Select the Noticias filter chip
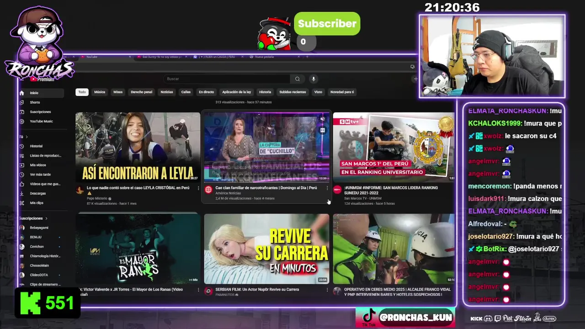 click(x=167, y=92)
